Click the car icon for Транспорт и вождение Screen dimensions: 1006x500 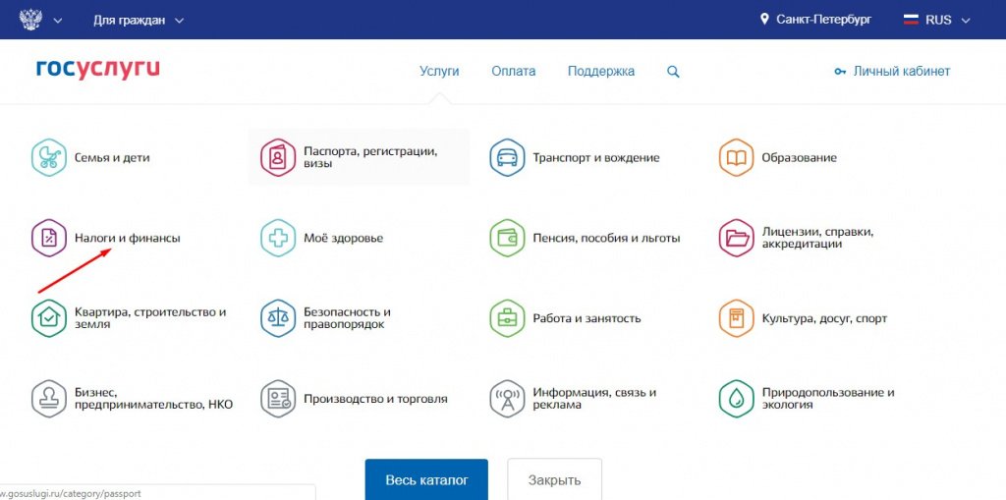[507, 157]
